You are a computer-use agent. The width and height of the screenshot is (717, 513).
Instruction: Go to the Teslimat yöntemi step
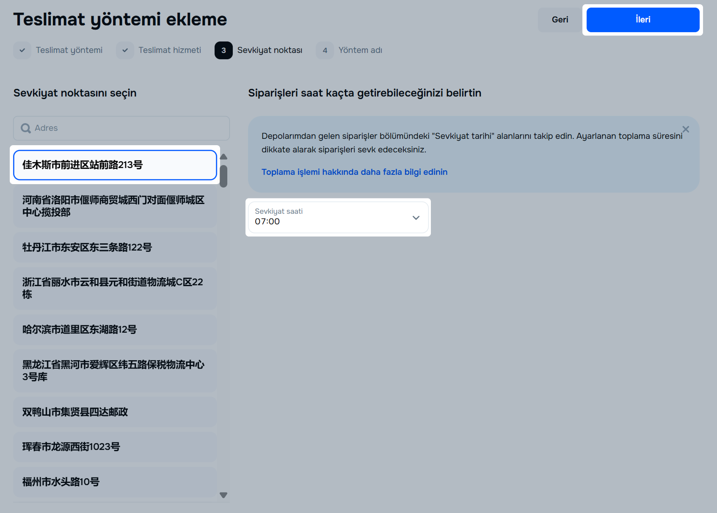69,50
